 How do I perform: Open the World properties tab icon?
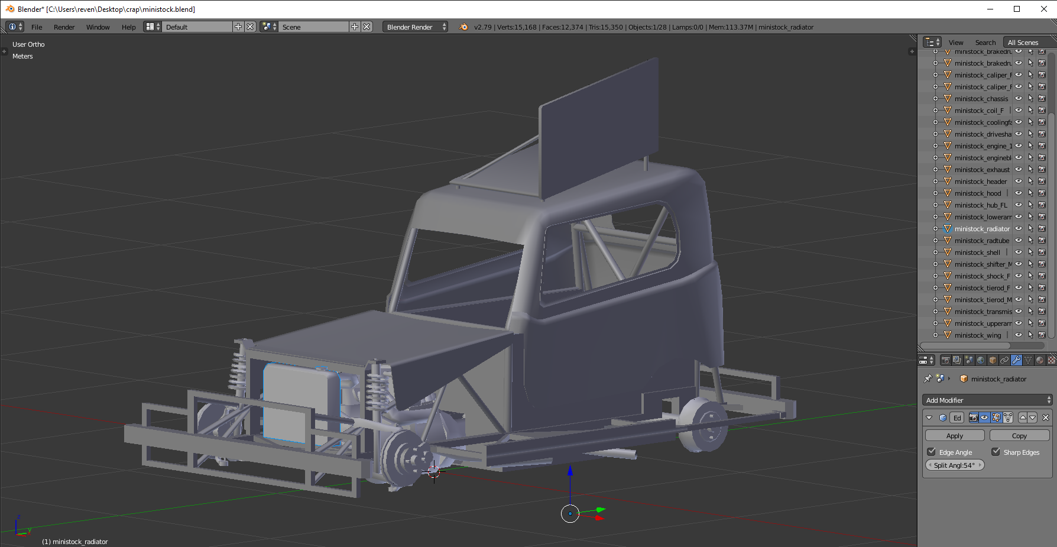(981, 360)
